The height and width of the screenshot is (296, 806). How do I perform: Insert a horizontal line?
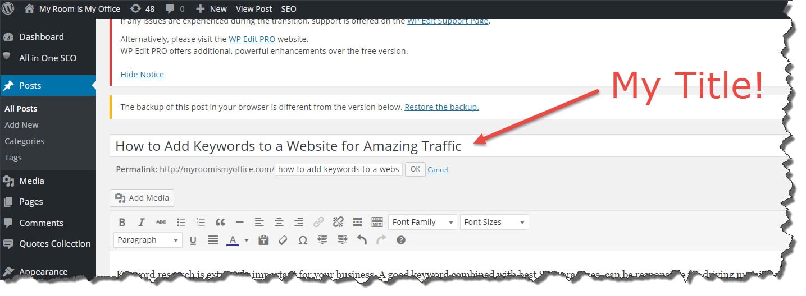[239, 222]
